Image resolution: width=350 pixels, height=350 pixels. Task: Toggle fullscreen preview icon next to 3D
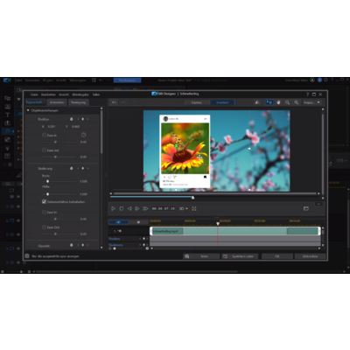tap(194, 208)
